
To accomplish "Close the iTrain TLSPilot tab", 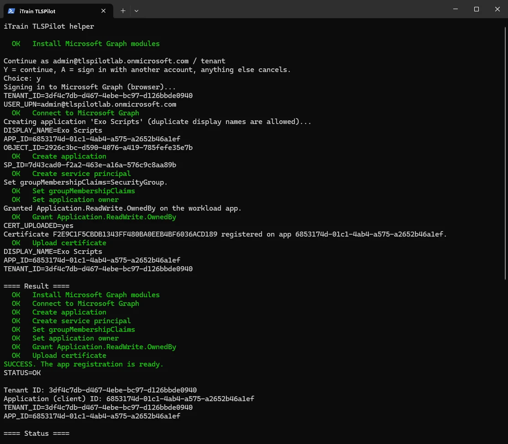I will tap(103, 11).
